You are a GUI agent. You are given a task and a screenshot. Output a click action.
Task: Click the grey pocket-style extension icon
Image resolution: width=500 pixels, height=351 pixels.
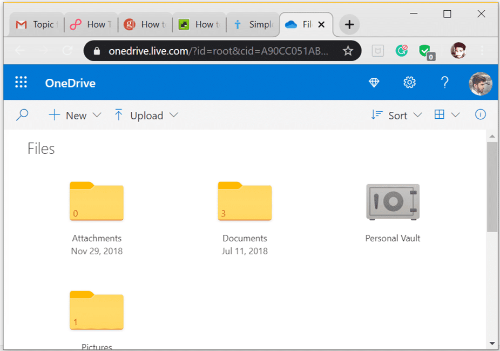pyautogui.click(x=378, y=51)
